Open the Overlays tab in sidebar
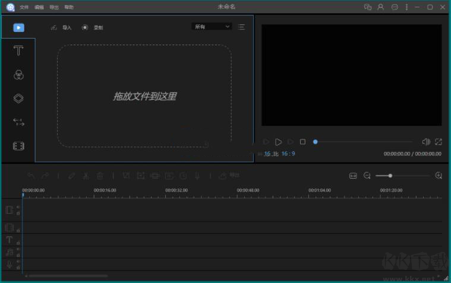This screenshot has height=283, width=451. pos(18,98)
